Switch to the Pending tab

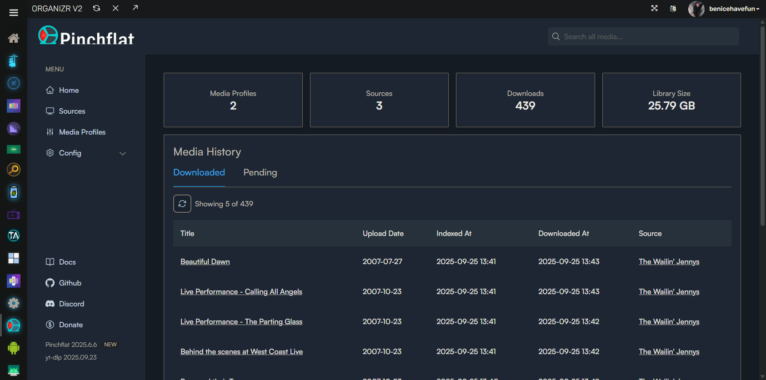click(260, 173)
